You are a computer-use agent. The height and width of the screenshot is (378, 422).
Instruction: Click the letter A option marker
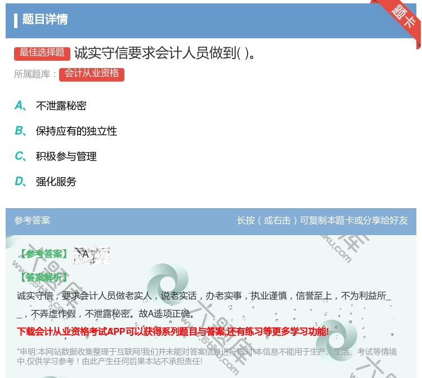coord(20,105)
